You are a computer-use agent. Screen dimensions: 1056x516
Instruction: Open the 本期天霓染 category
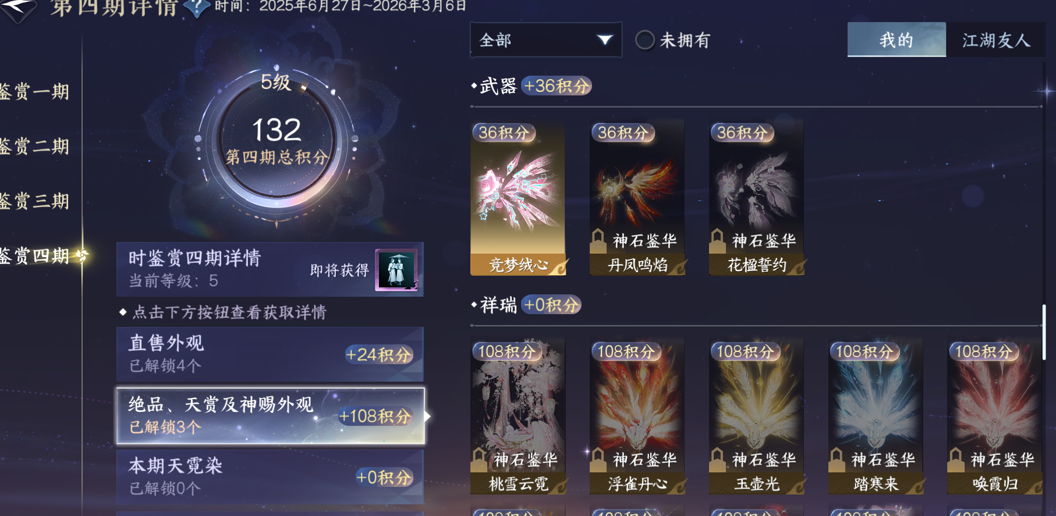[270, 477]
